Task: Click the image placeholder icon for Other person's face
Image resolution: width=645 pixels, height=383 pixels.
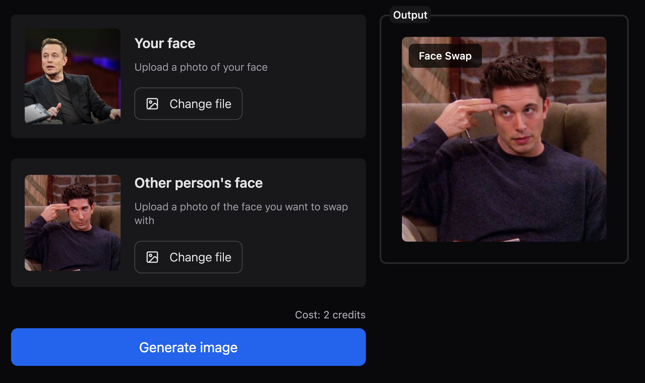Action: click(x=152, y=257)
